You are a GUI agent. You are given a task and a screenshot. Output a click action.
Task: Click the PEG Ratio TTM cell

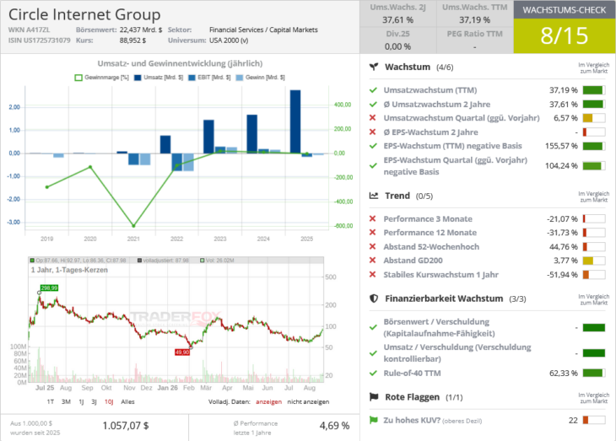pos(475,40)
